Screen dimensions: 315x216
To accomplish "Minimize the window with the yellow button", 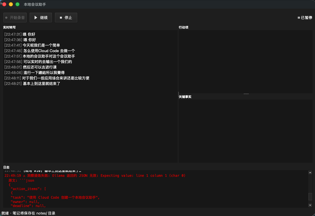I will click(11, 4).
